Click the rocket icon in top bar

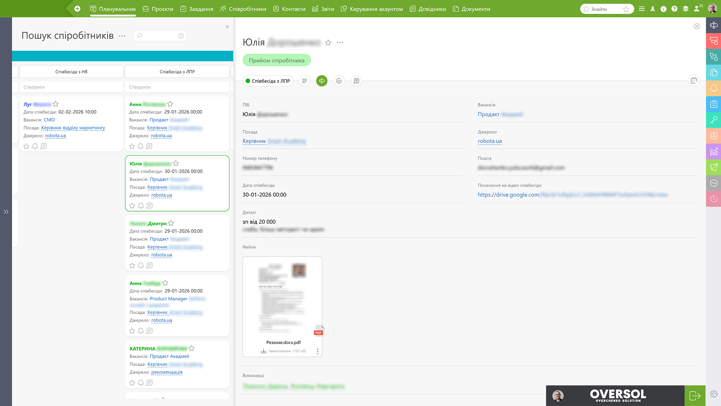tap(653, 9)
